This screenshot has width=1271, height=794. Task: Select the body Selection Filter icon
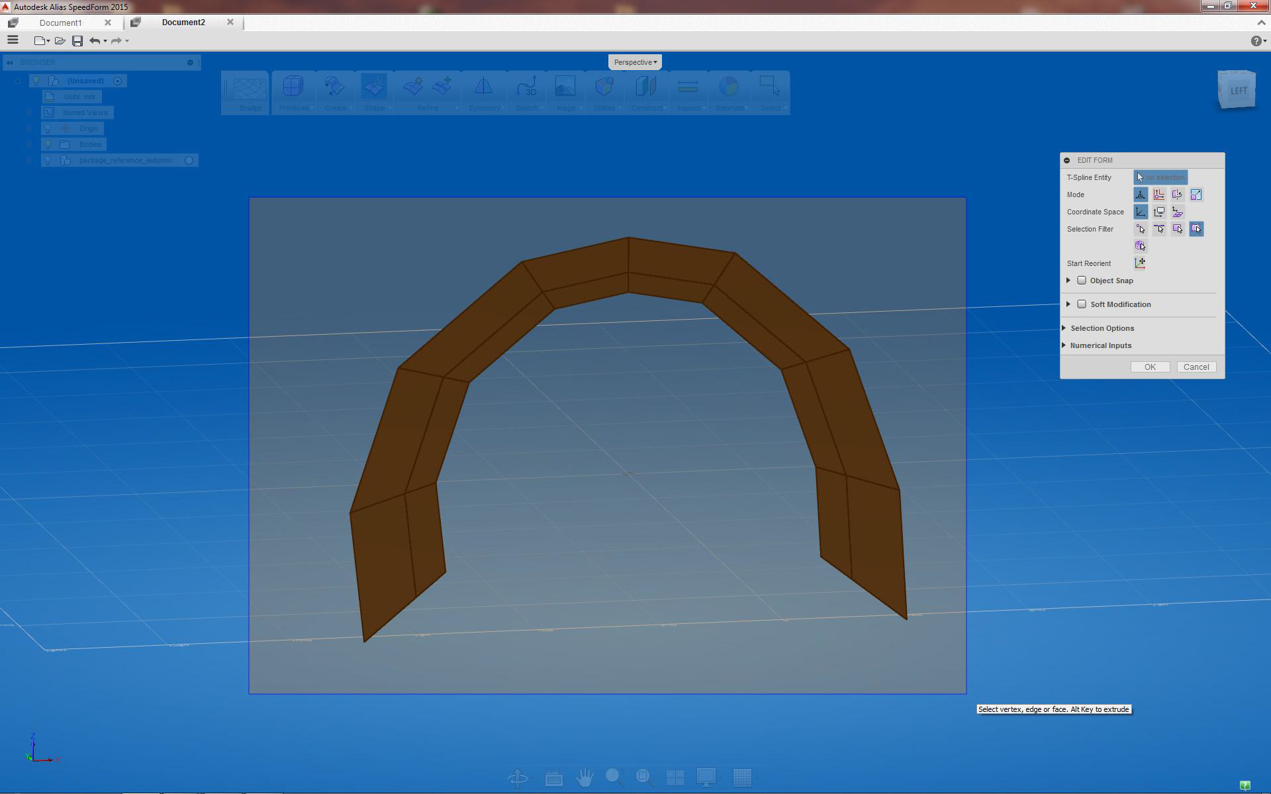coord(1140,246)
